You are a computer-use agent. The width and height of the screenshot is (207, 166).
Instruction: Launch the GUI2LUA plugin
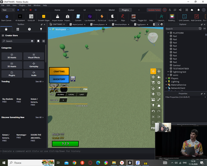[31, 18]
